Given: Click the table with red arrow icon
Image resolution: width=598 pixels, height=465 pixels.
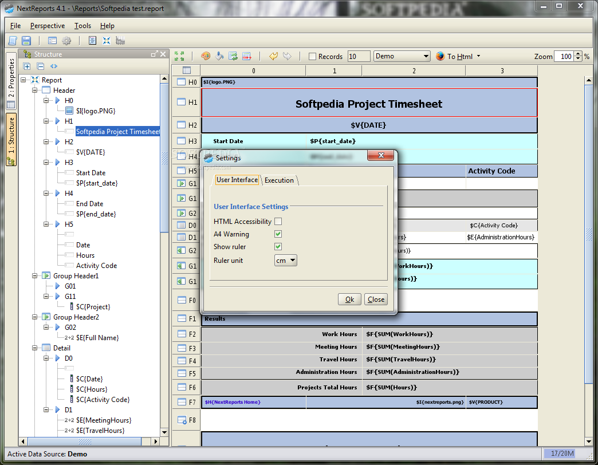Looking at the screenshot, I should (x=247, y=56).
